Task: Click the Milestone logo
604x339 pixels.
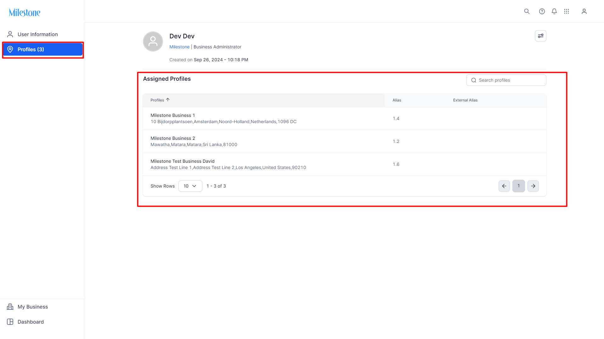Action: click(25, 13)
